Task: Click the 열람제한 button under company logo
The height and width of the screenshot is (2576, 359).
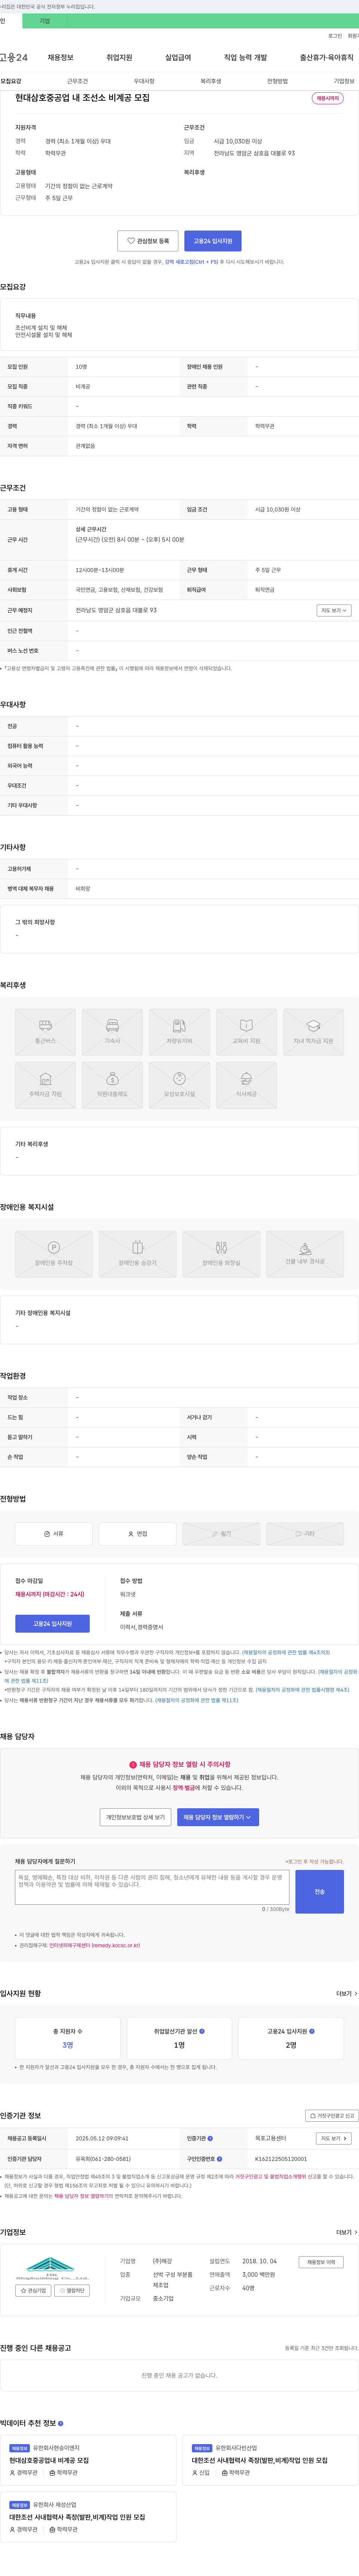Action: click(72, 2291)
